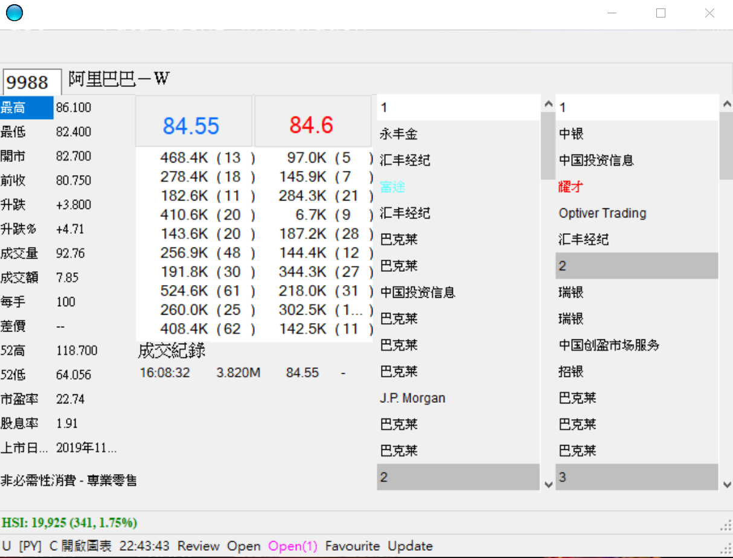Click the red ask price 84.6 box
Screen dimensions: 733x558
click(x=313, y=121)
